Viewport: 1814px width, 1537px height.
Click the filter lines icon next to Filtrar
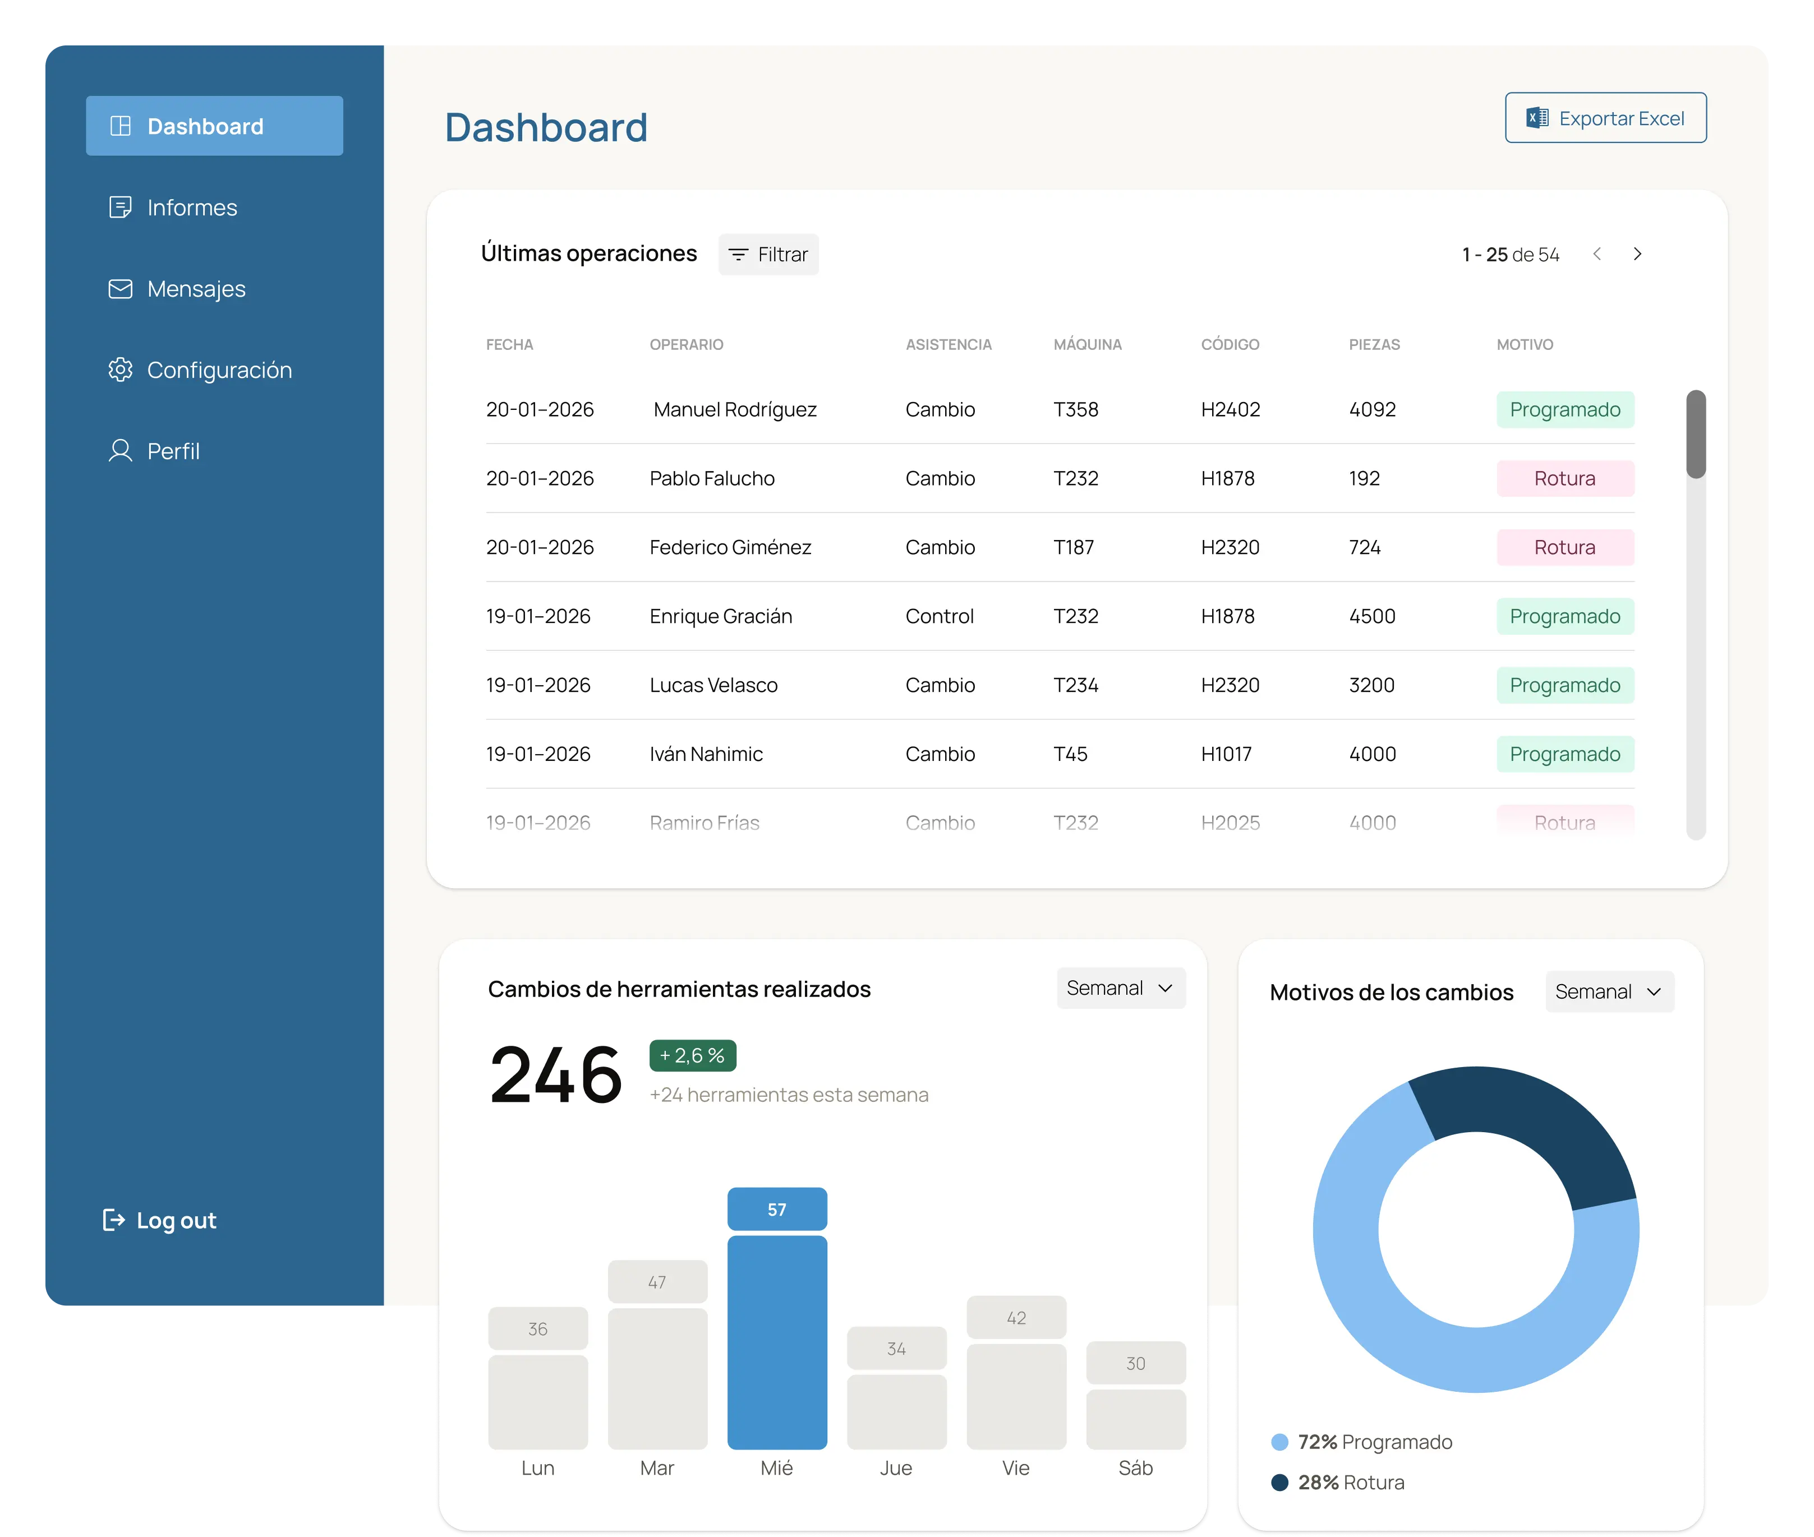pyautogui.click(x=738, y=255)
